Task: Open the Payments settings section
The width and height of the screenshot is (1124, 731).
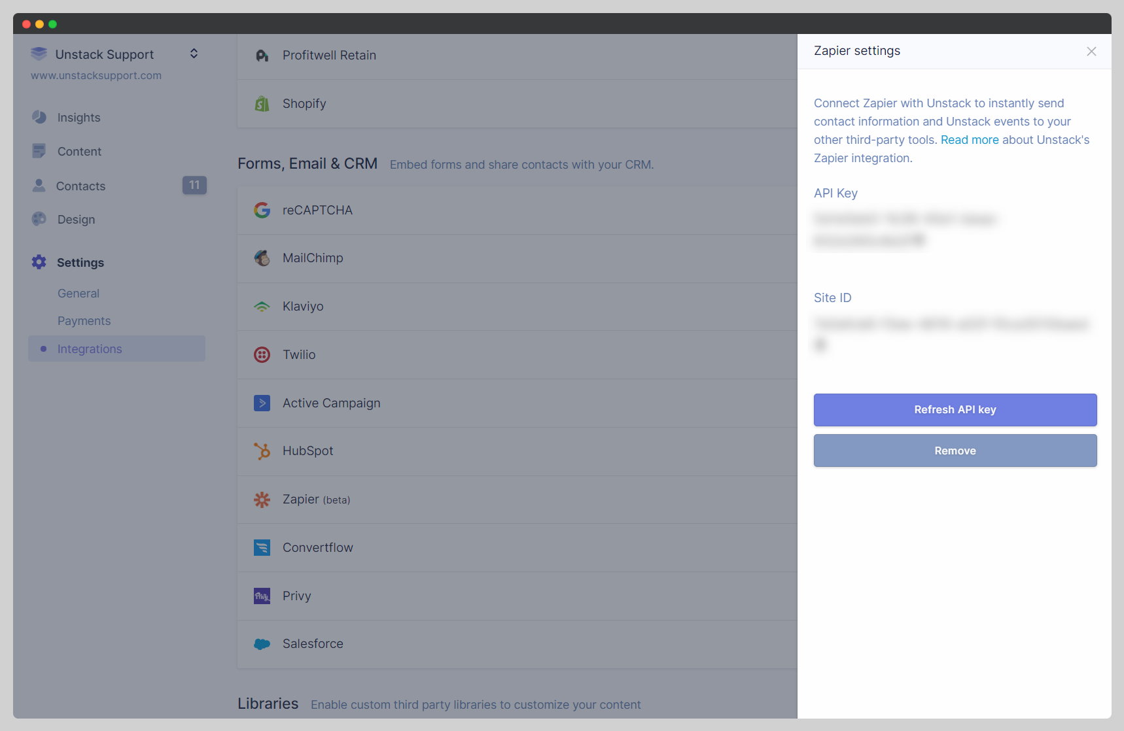Action: point(84,320)
